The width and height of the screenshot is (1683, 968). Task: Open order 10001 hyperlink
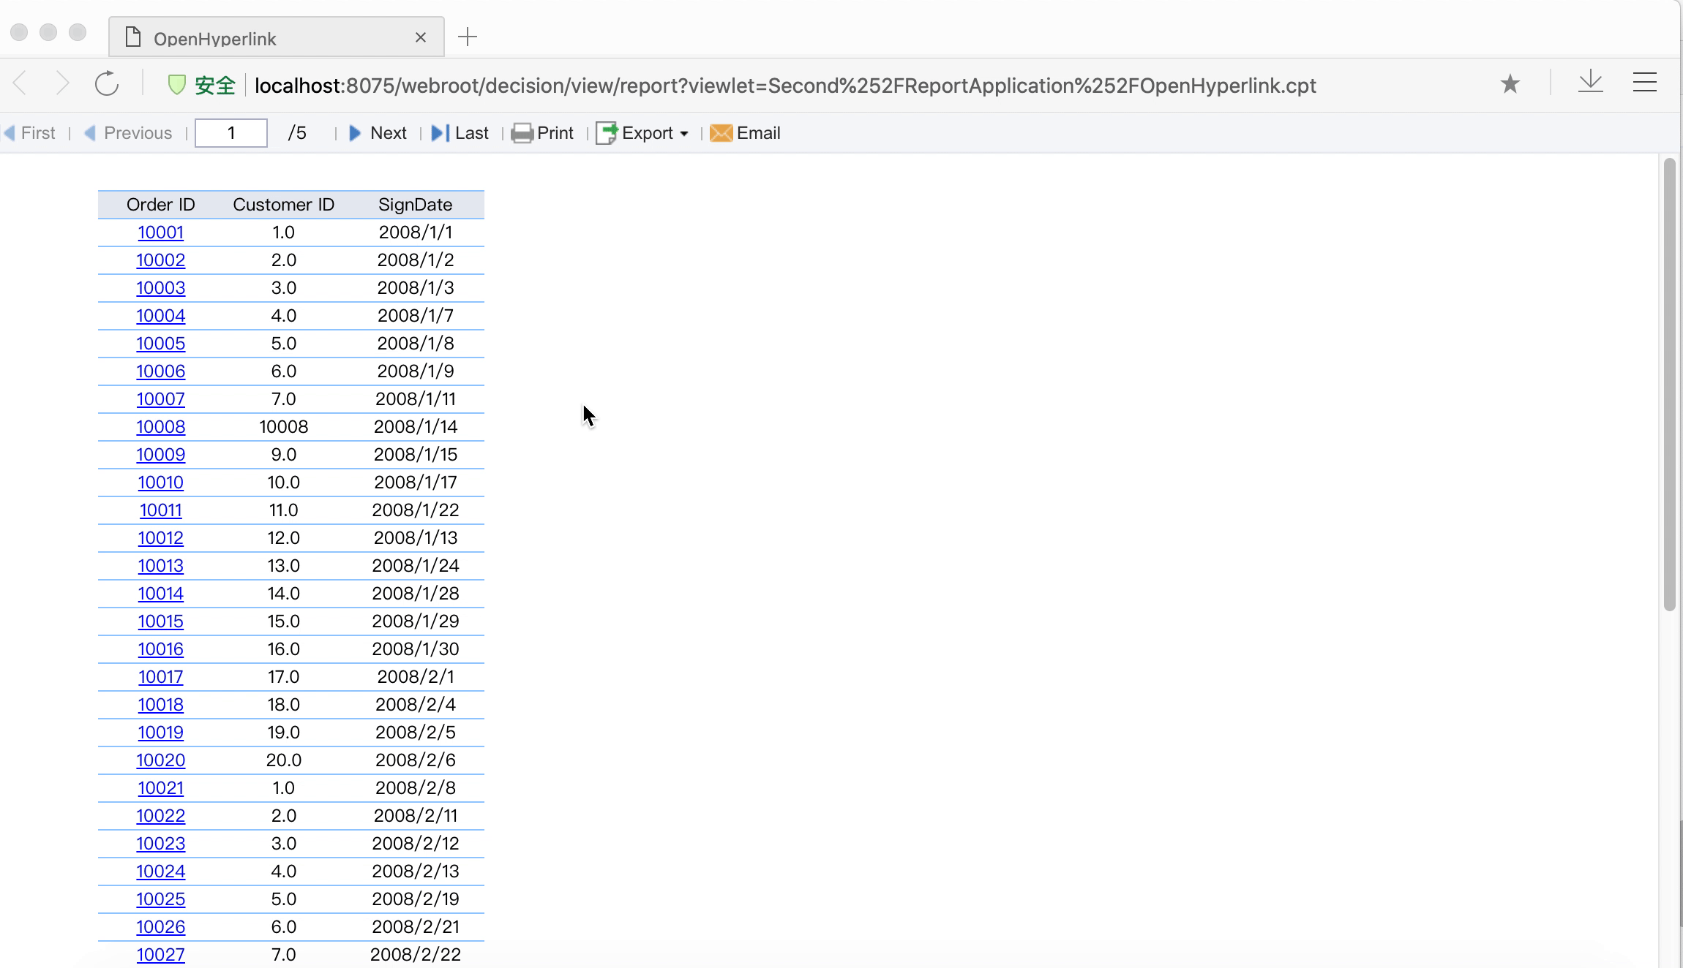(x=160, y=232)
